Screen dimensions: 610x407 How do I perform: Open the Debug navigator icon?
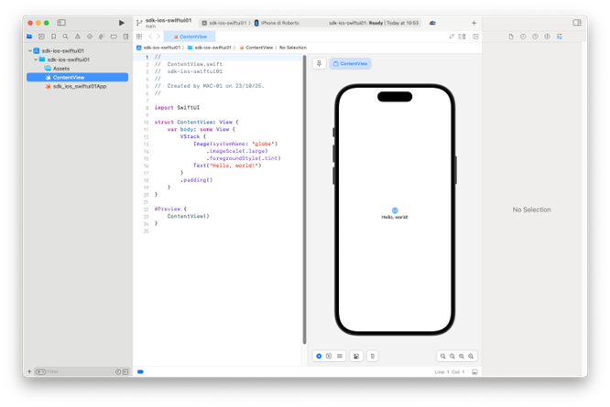pos(102,37)
